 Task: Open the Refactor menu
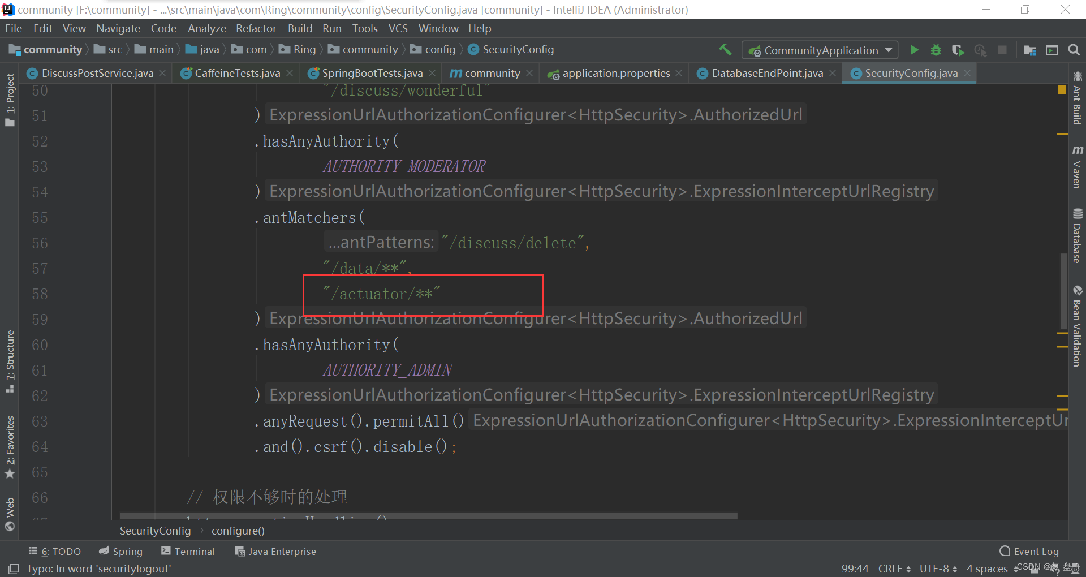click(256, 28)
